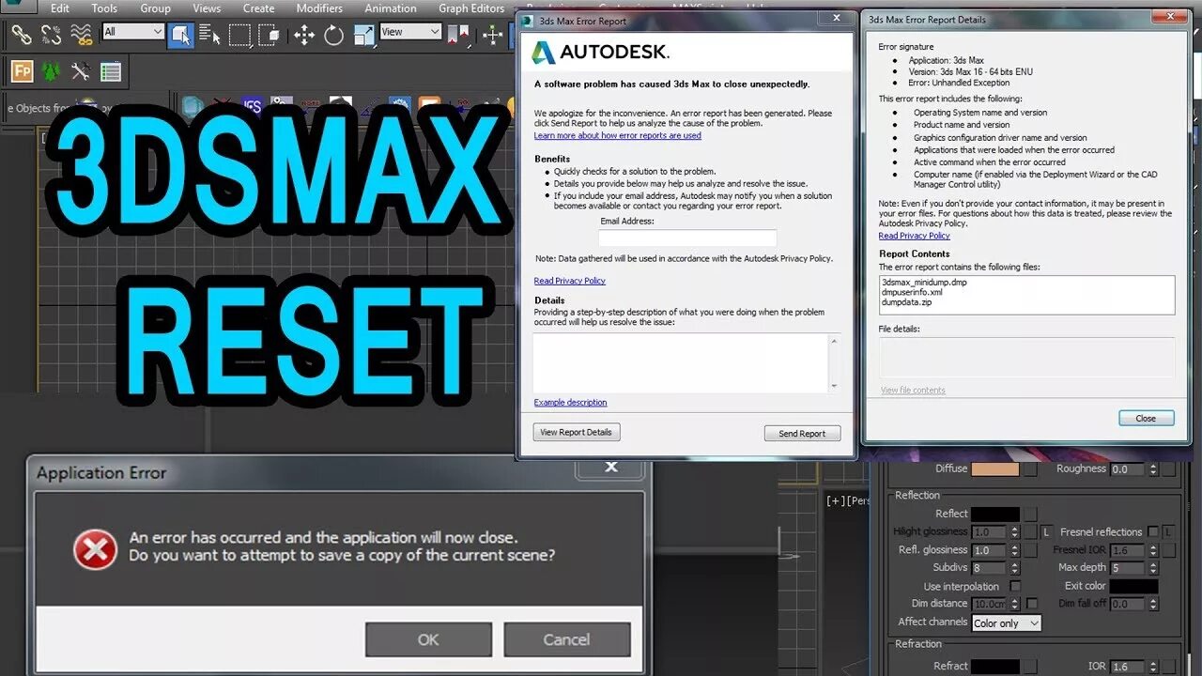The width and height of the screenshot is (1202, 676).
Task: Click Close in Error Report Details window
Action: 1146,418
